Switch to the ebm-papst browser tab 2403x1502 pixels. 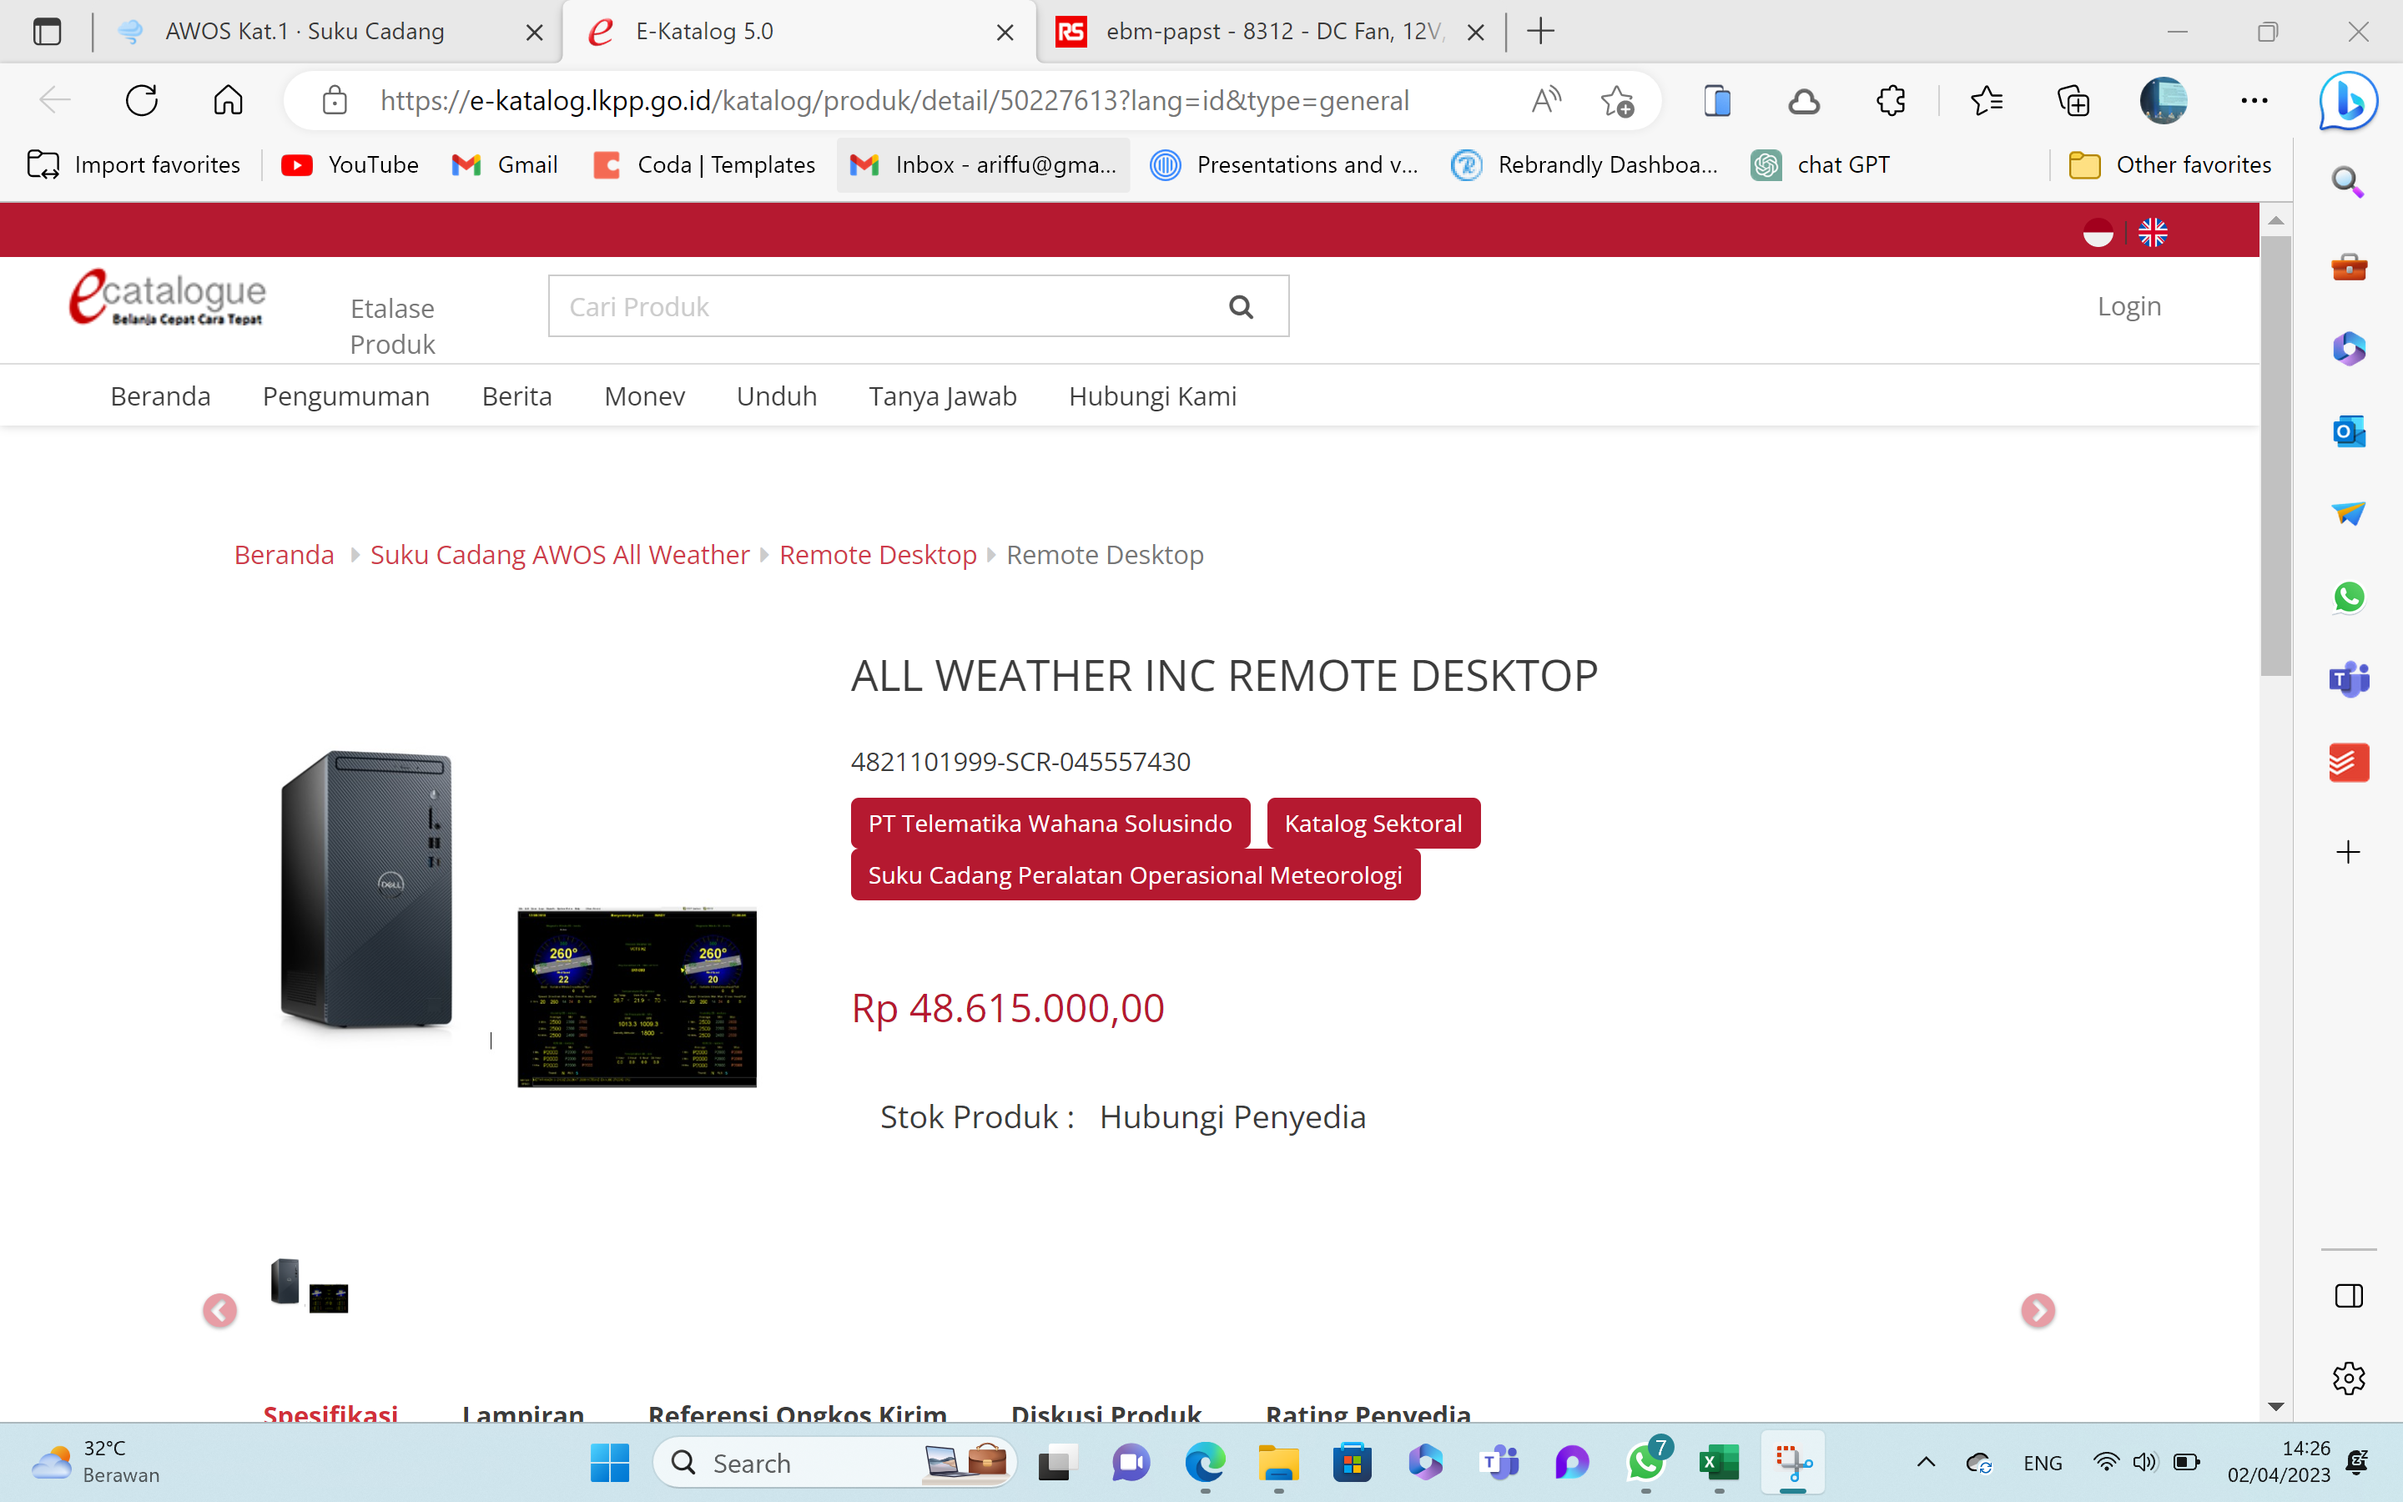(x=1261, y=31)
